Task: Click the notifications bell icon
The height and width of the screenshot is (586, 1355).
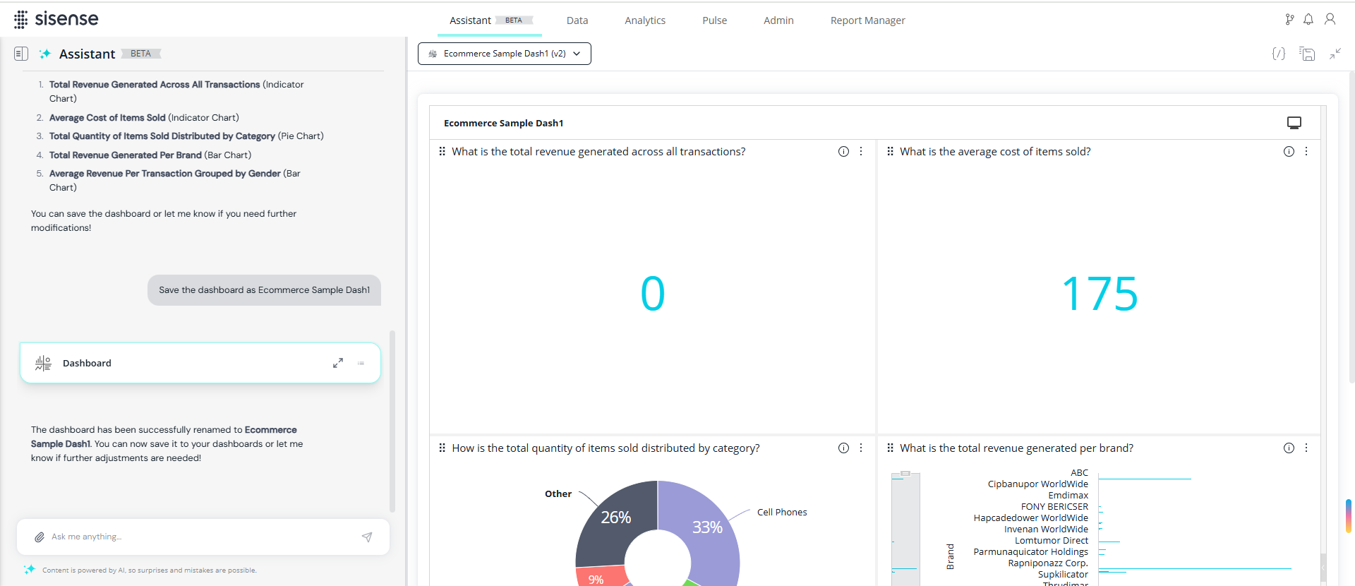Action: point(1308,20)
